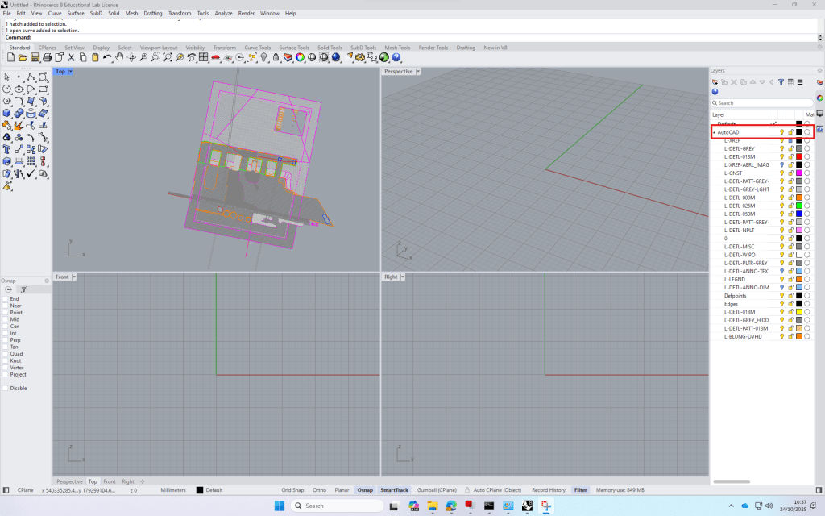Screen dimensions: 825x516
Task: Click the Text object tool in sidebar
Action: click(x=7, y=149)
